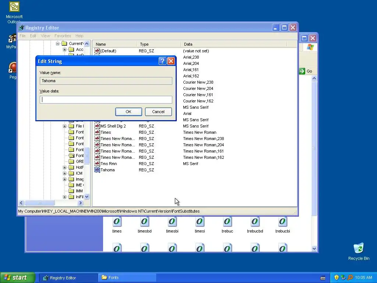
Task: Click Registry Editor taskbar button
Action: [x=68, y=277]
